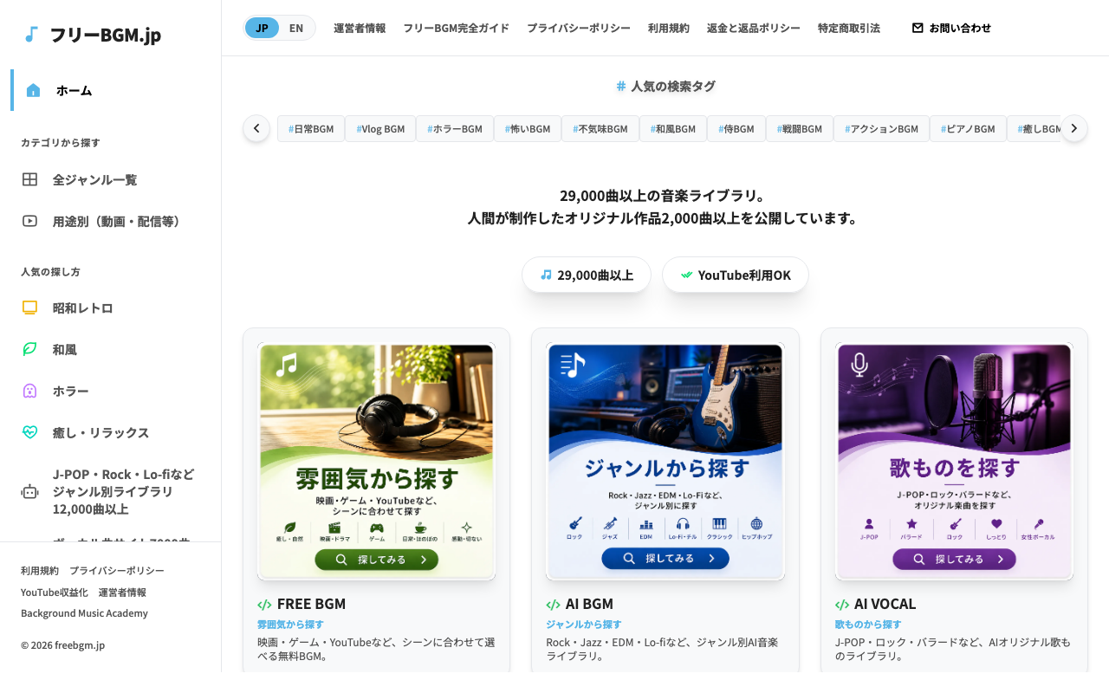Switch language to JP
Image resolution: width=1109 pixels, height=693 pixels.
tap(262, 28)
